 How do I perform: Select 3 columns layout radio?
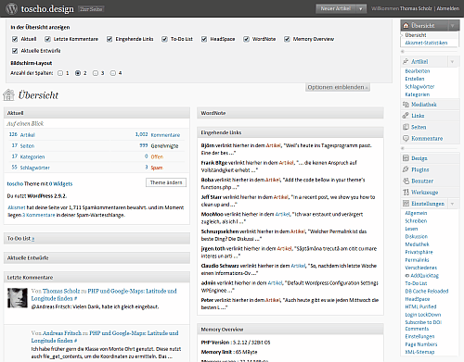coord(96,73)
